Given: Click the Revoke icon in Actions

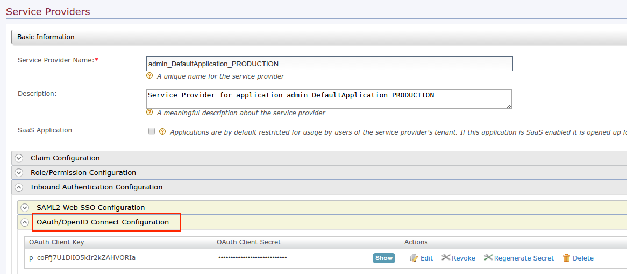Looking at the screenshot, I should tap(446, 258).
